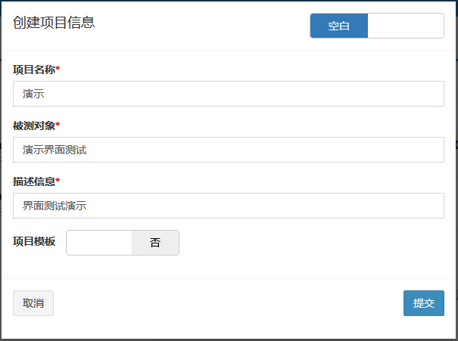The width and height of the screenshot is (458, 341).
Task: Place cursor in 演示界面测试 text
Action: [x=55, y=150]
